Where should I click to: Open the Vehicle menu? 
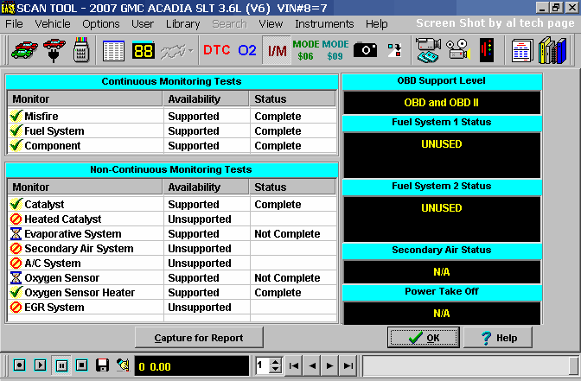pos(53,23)
